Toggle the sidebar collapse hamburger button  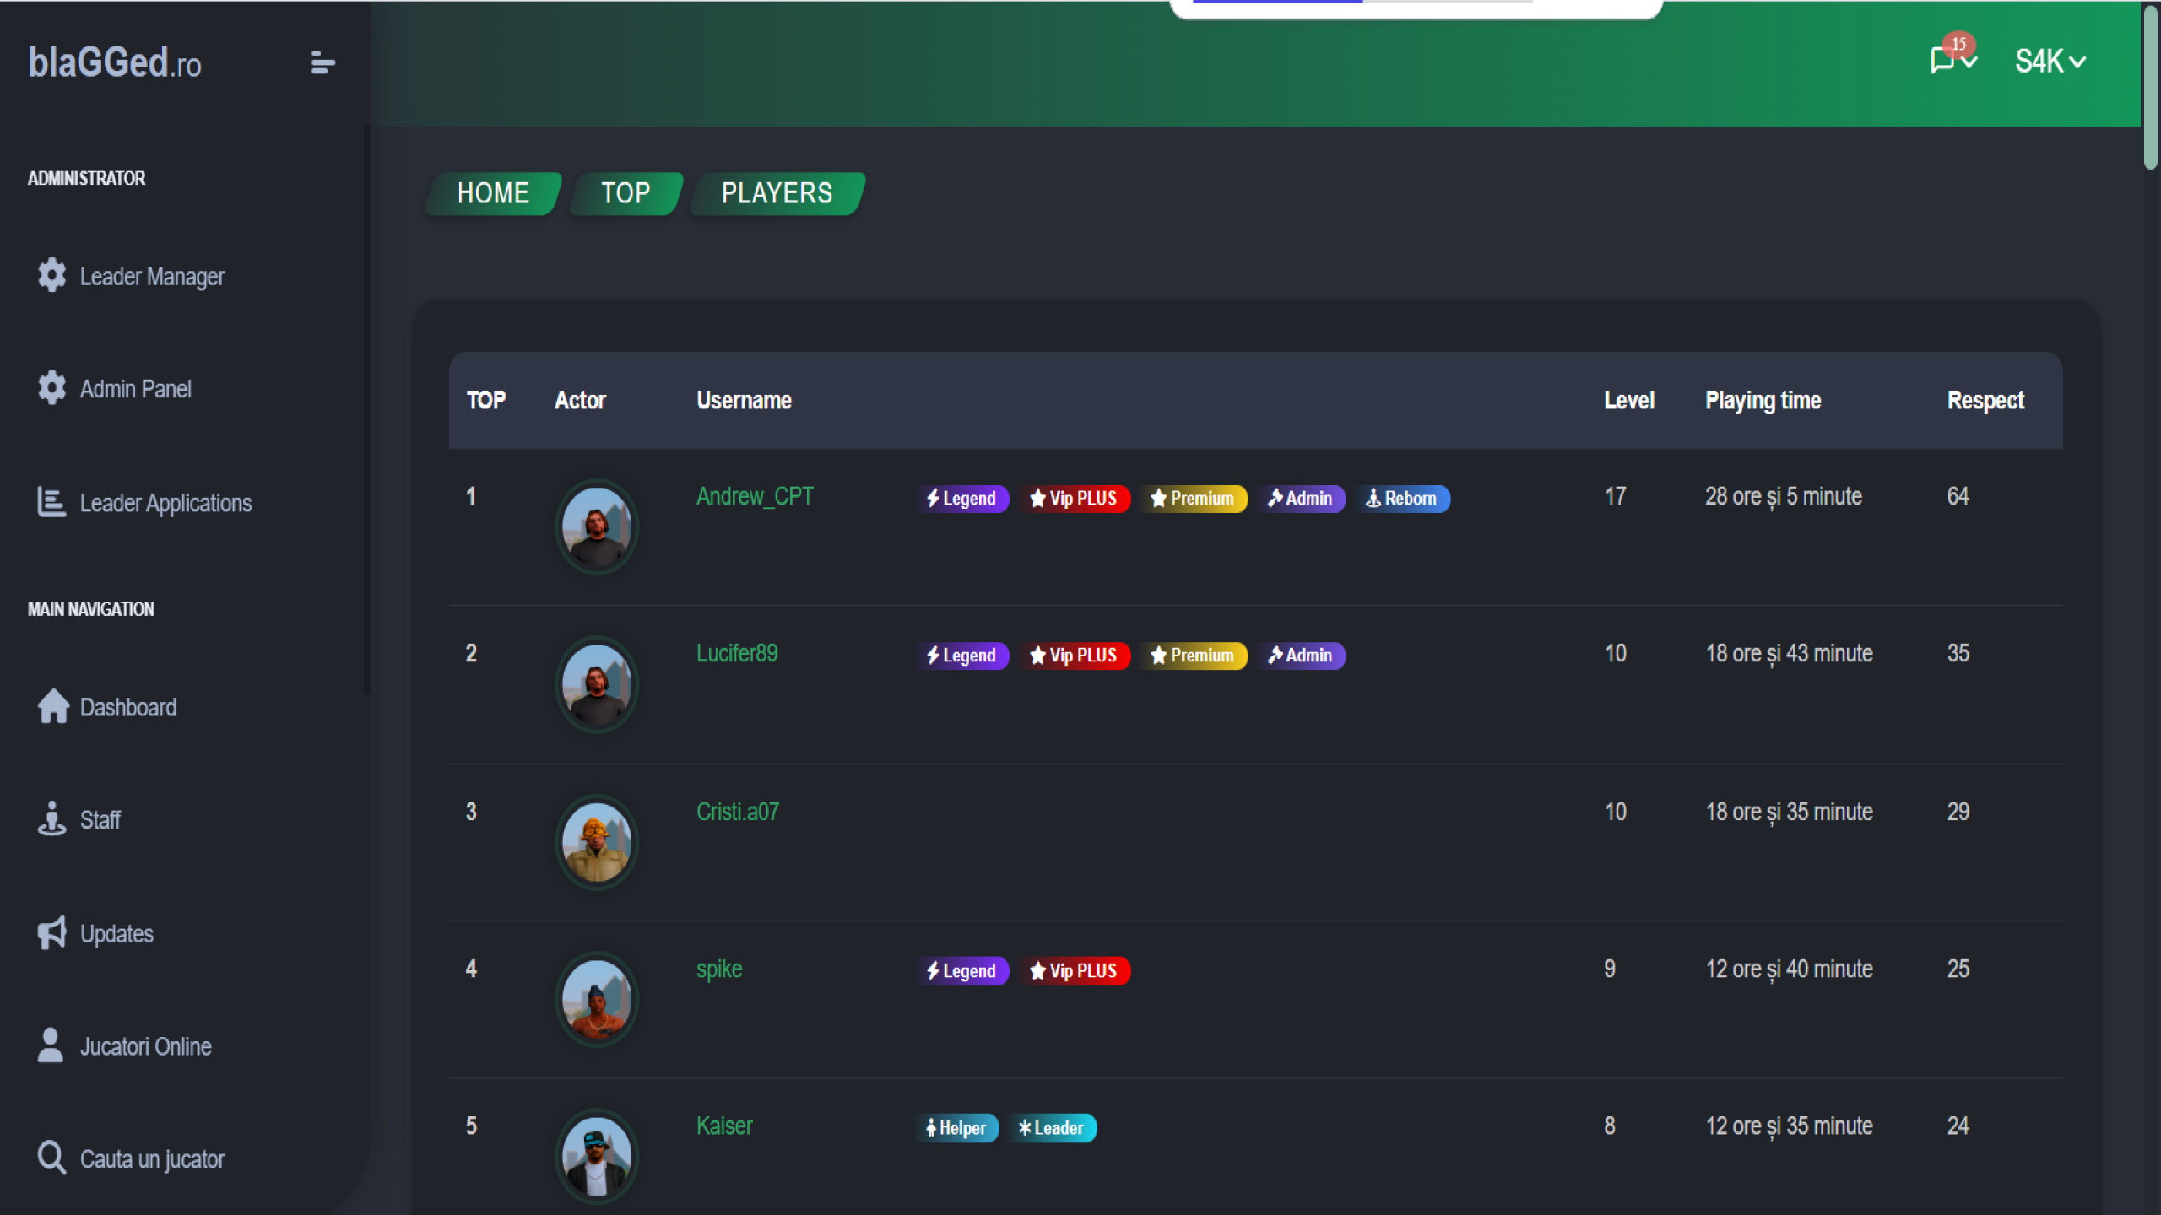pos(322,63)
